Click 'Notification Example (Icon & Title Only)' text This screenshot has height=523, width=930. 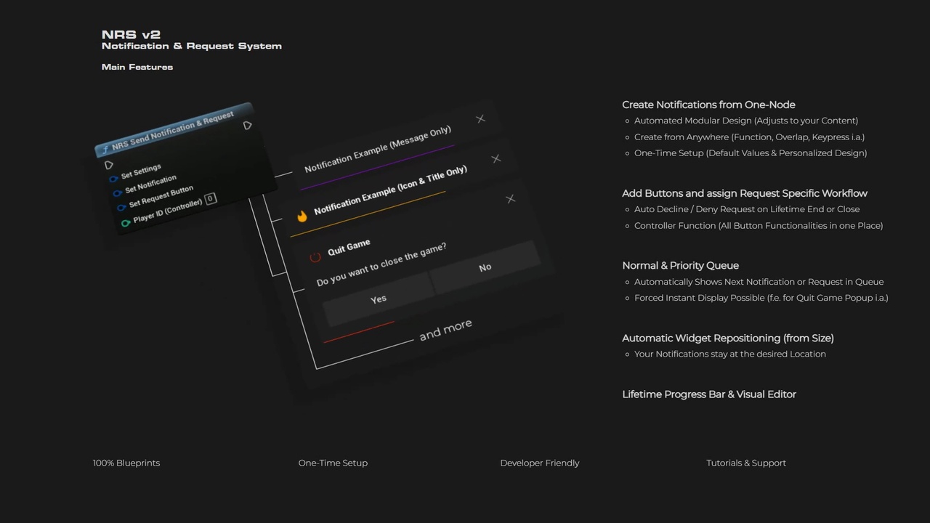[390, 190]
